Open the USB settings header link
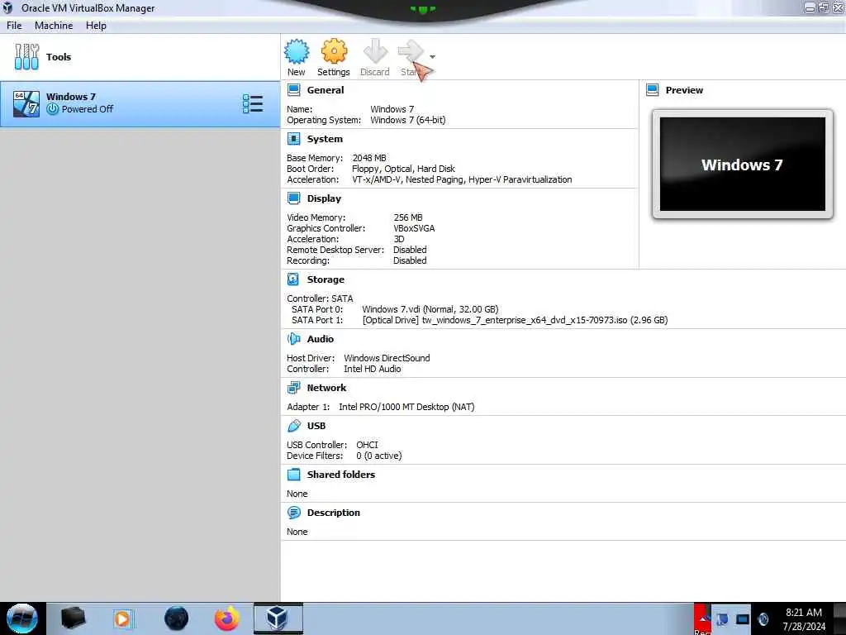This screenshot has height=635, width=846. 316,426
